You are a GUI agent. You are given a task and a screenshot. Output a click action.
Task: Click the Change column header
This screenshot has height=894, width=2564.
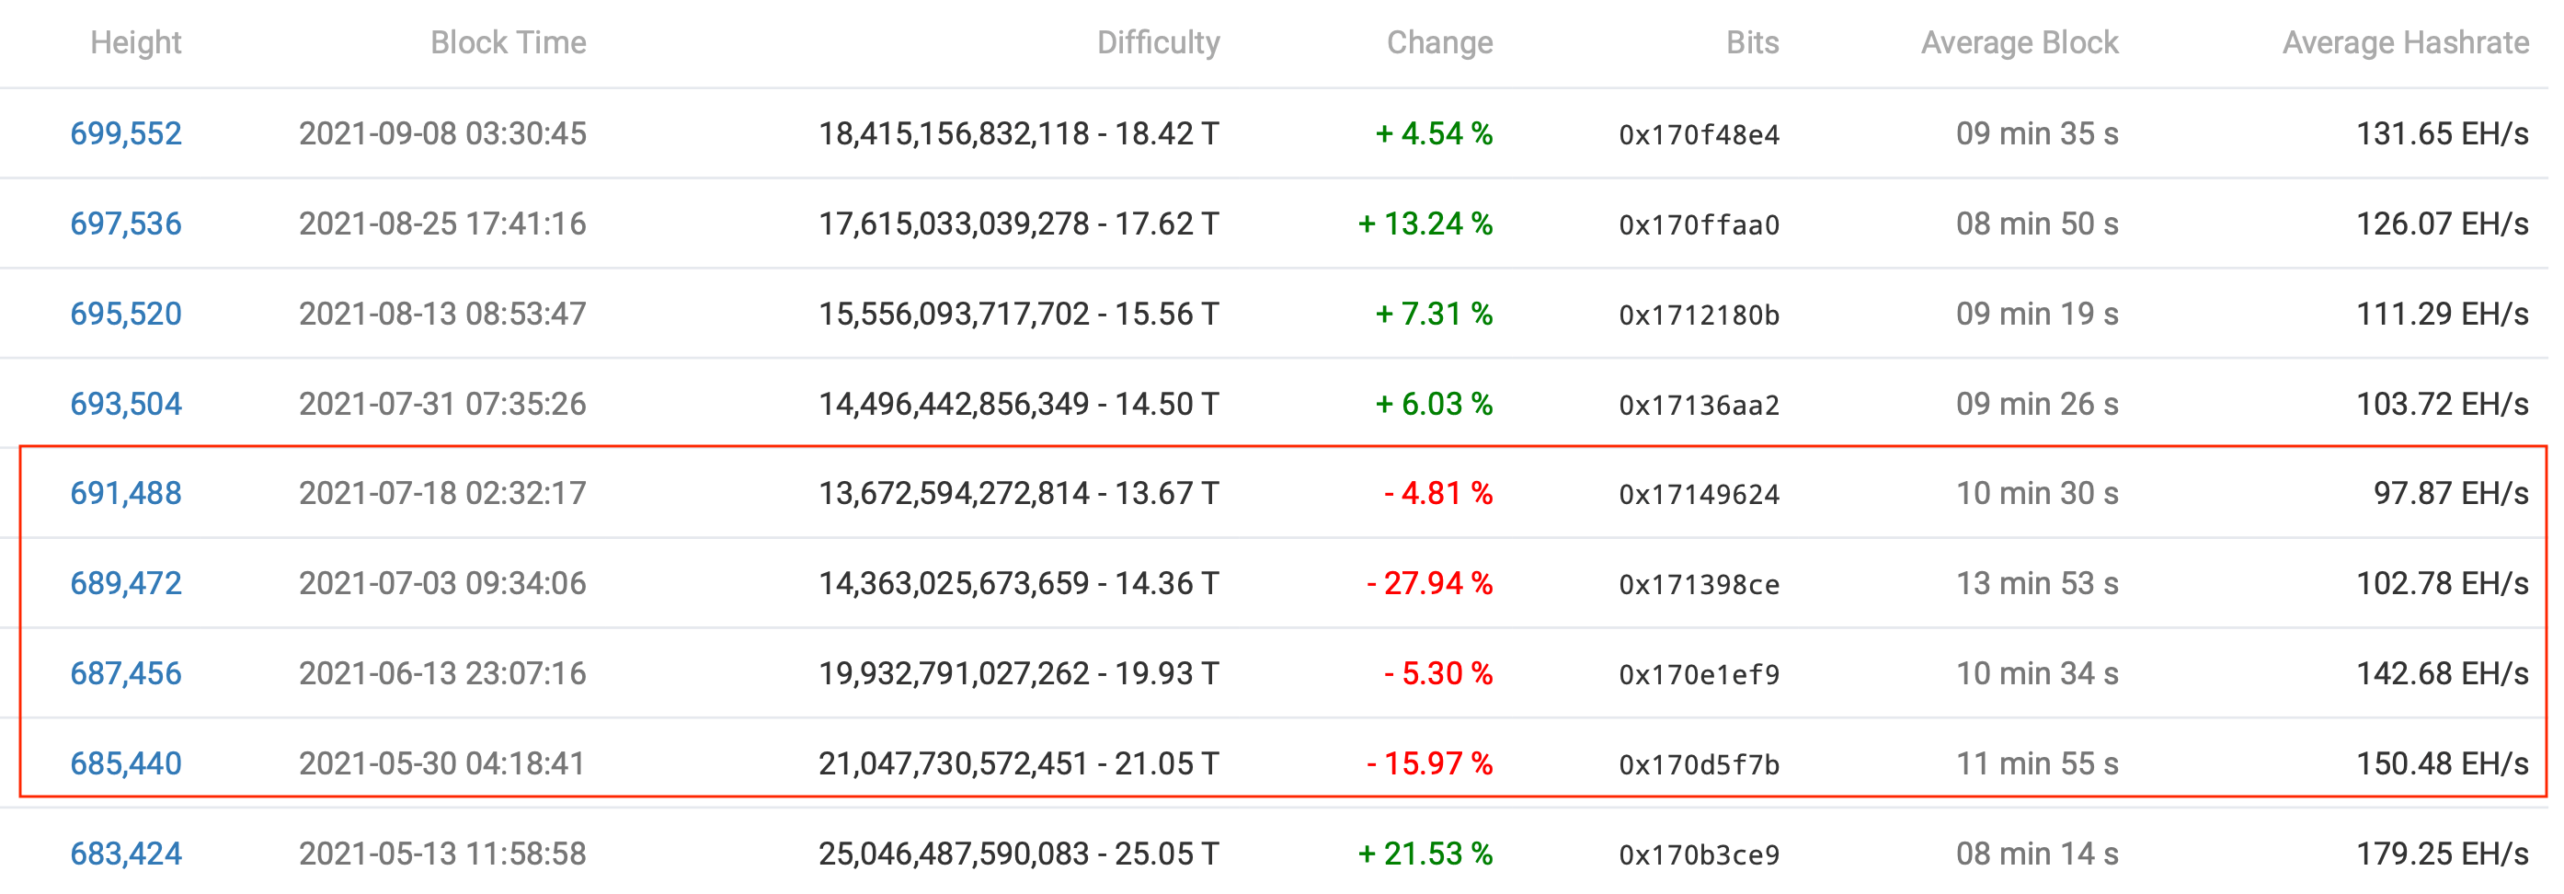point(1439,43)
